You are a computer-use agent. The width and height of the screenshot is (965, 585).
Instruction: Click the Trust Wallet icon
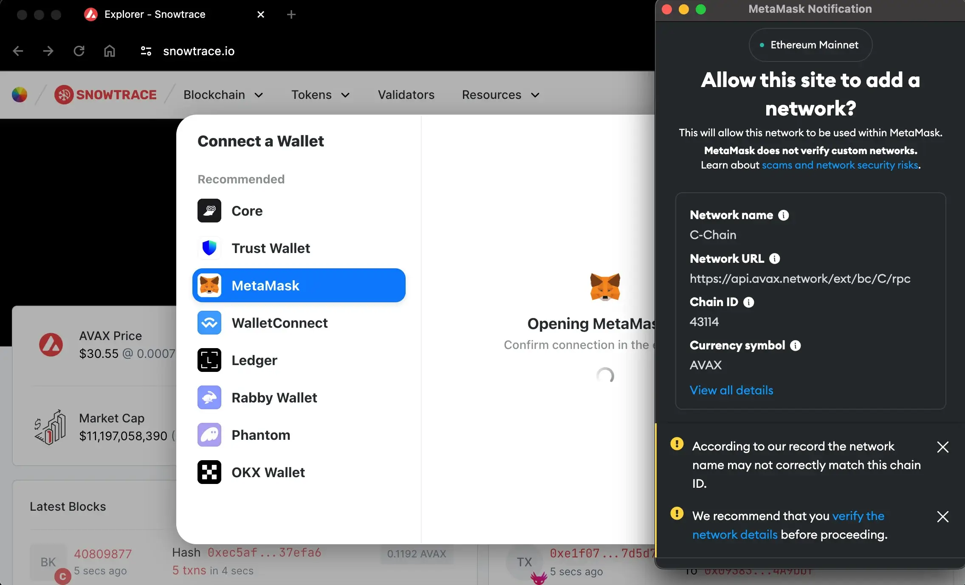209,247
